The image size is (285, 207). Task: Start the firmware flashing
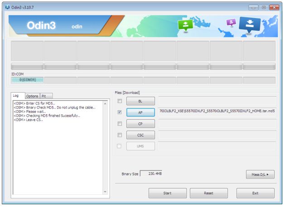(167, 193)
